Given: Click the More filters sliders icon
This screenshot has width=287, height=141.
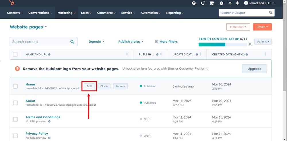Looking at the screenshot, I should click(156, 42).
